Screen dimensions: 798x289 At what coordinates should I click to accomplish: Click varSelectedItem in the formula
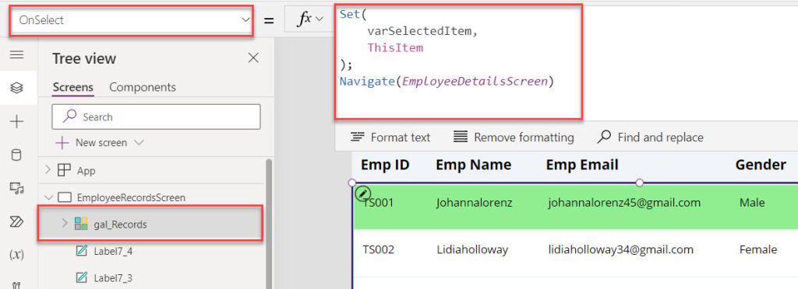pos(420,31)
